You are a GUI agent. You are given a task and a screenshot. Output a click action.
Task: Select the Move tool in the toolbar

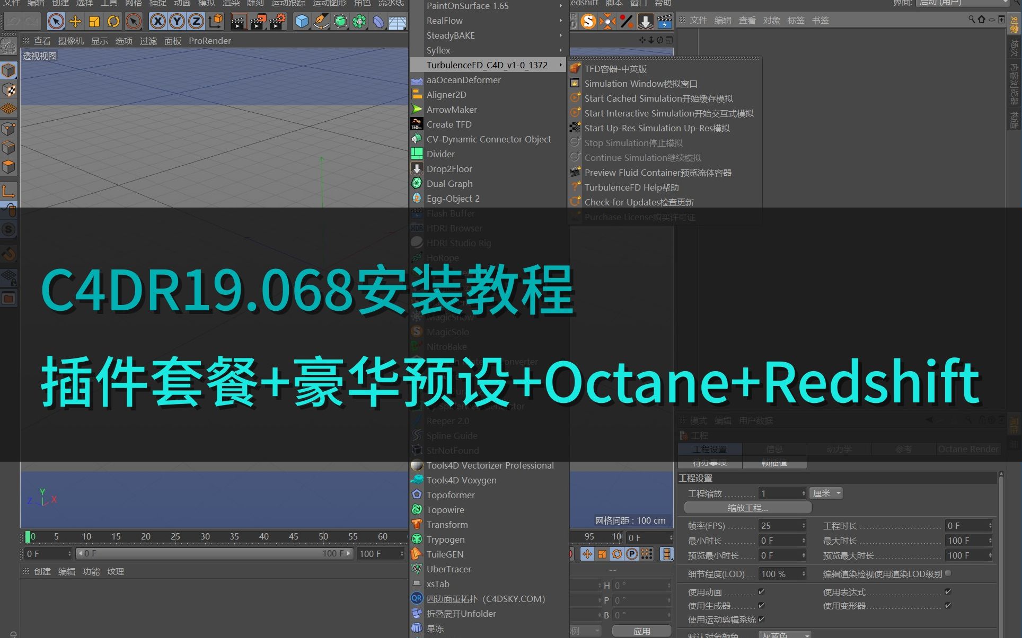pyautogui.click(x=76, y=21)
